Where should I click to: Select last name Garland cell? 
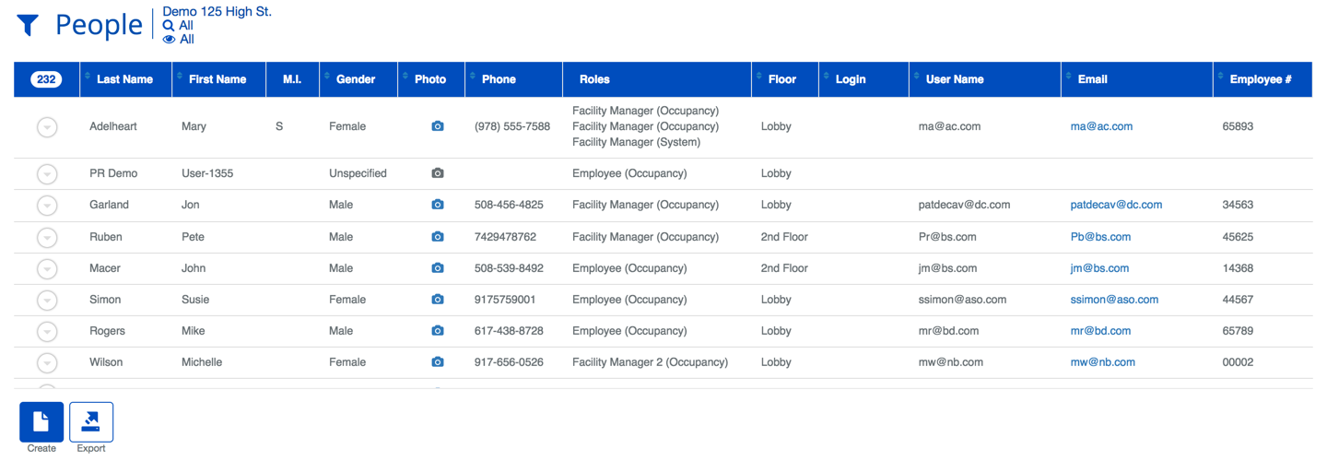pos(109,205)
